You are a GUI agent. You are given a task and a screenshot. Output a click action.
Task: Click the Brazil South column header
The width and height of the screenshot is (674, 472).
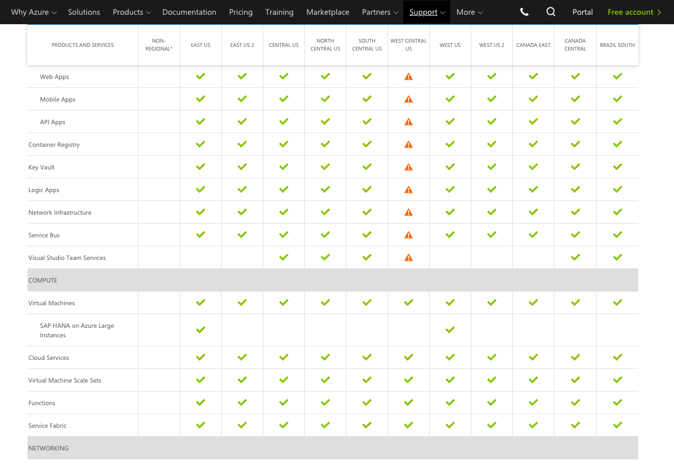617,45
